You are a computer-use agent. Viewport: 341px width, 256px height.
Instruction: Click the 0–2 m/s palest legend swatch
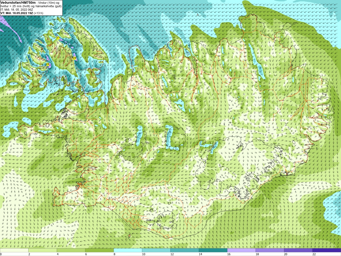tap(14, 250)
